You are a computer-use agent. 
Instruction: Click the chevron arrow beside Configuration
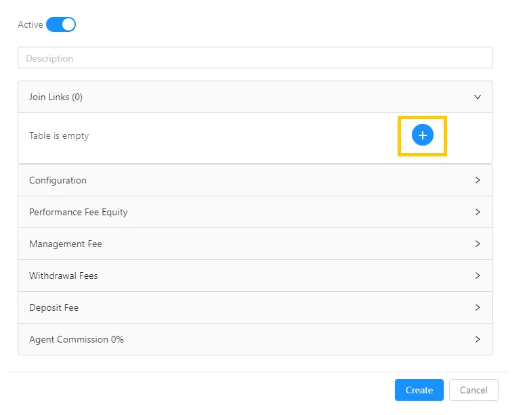[478, 180]
